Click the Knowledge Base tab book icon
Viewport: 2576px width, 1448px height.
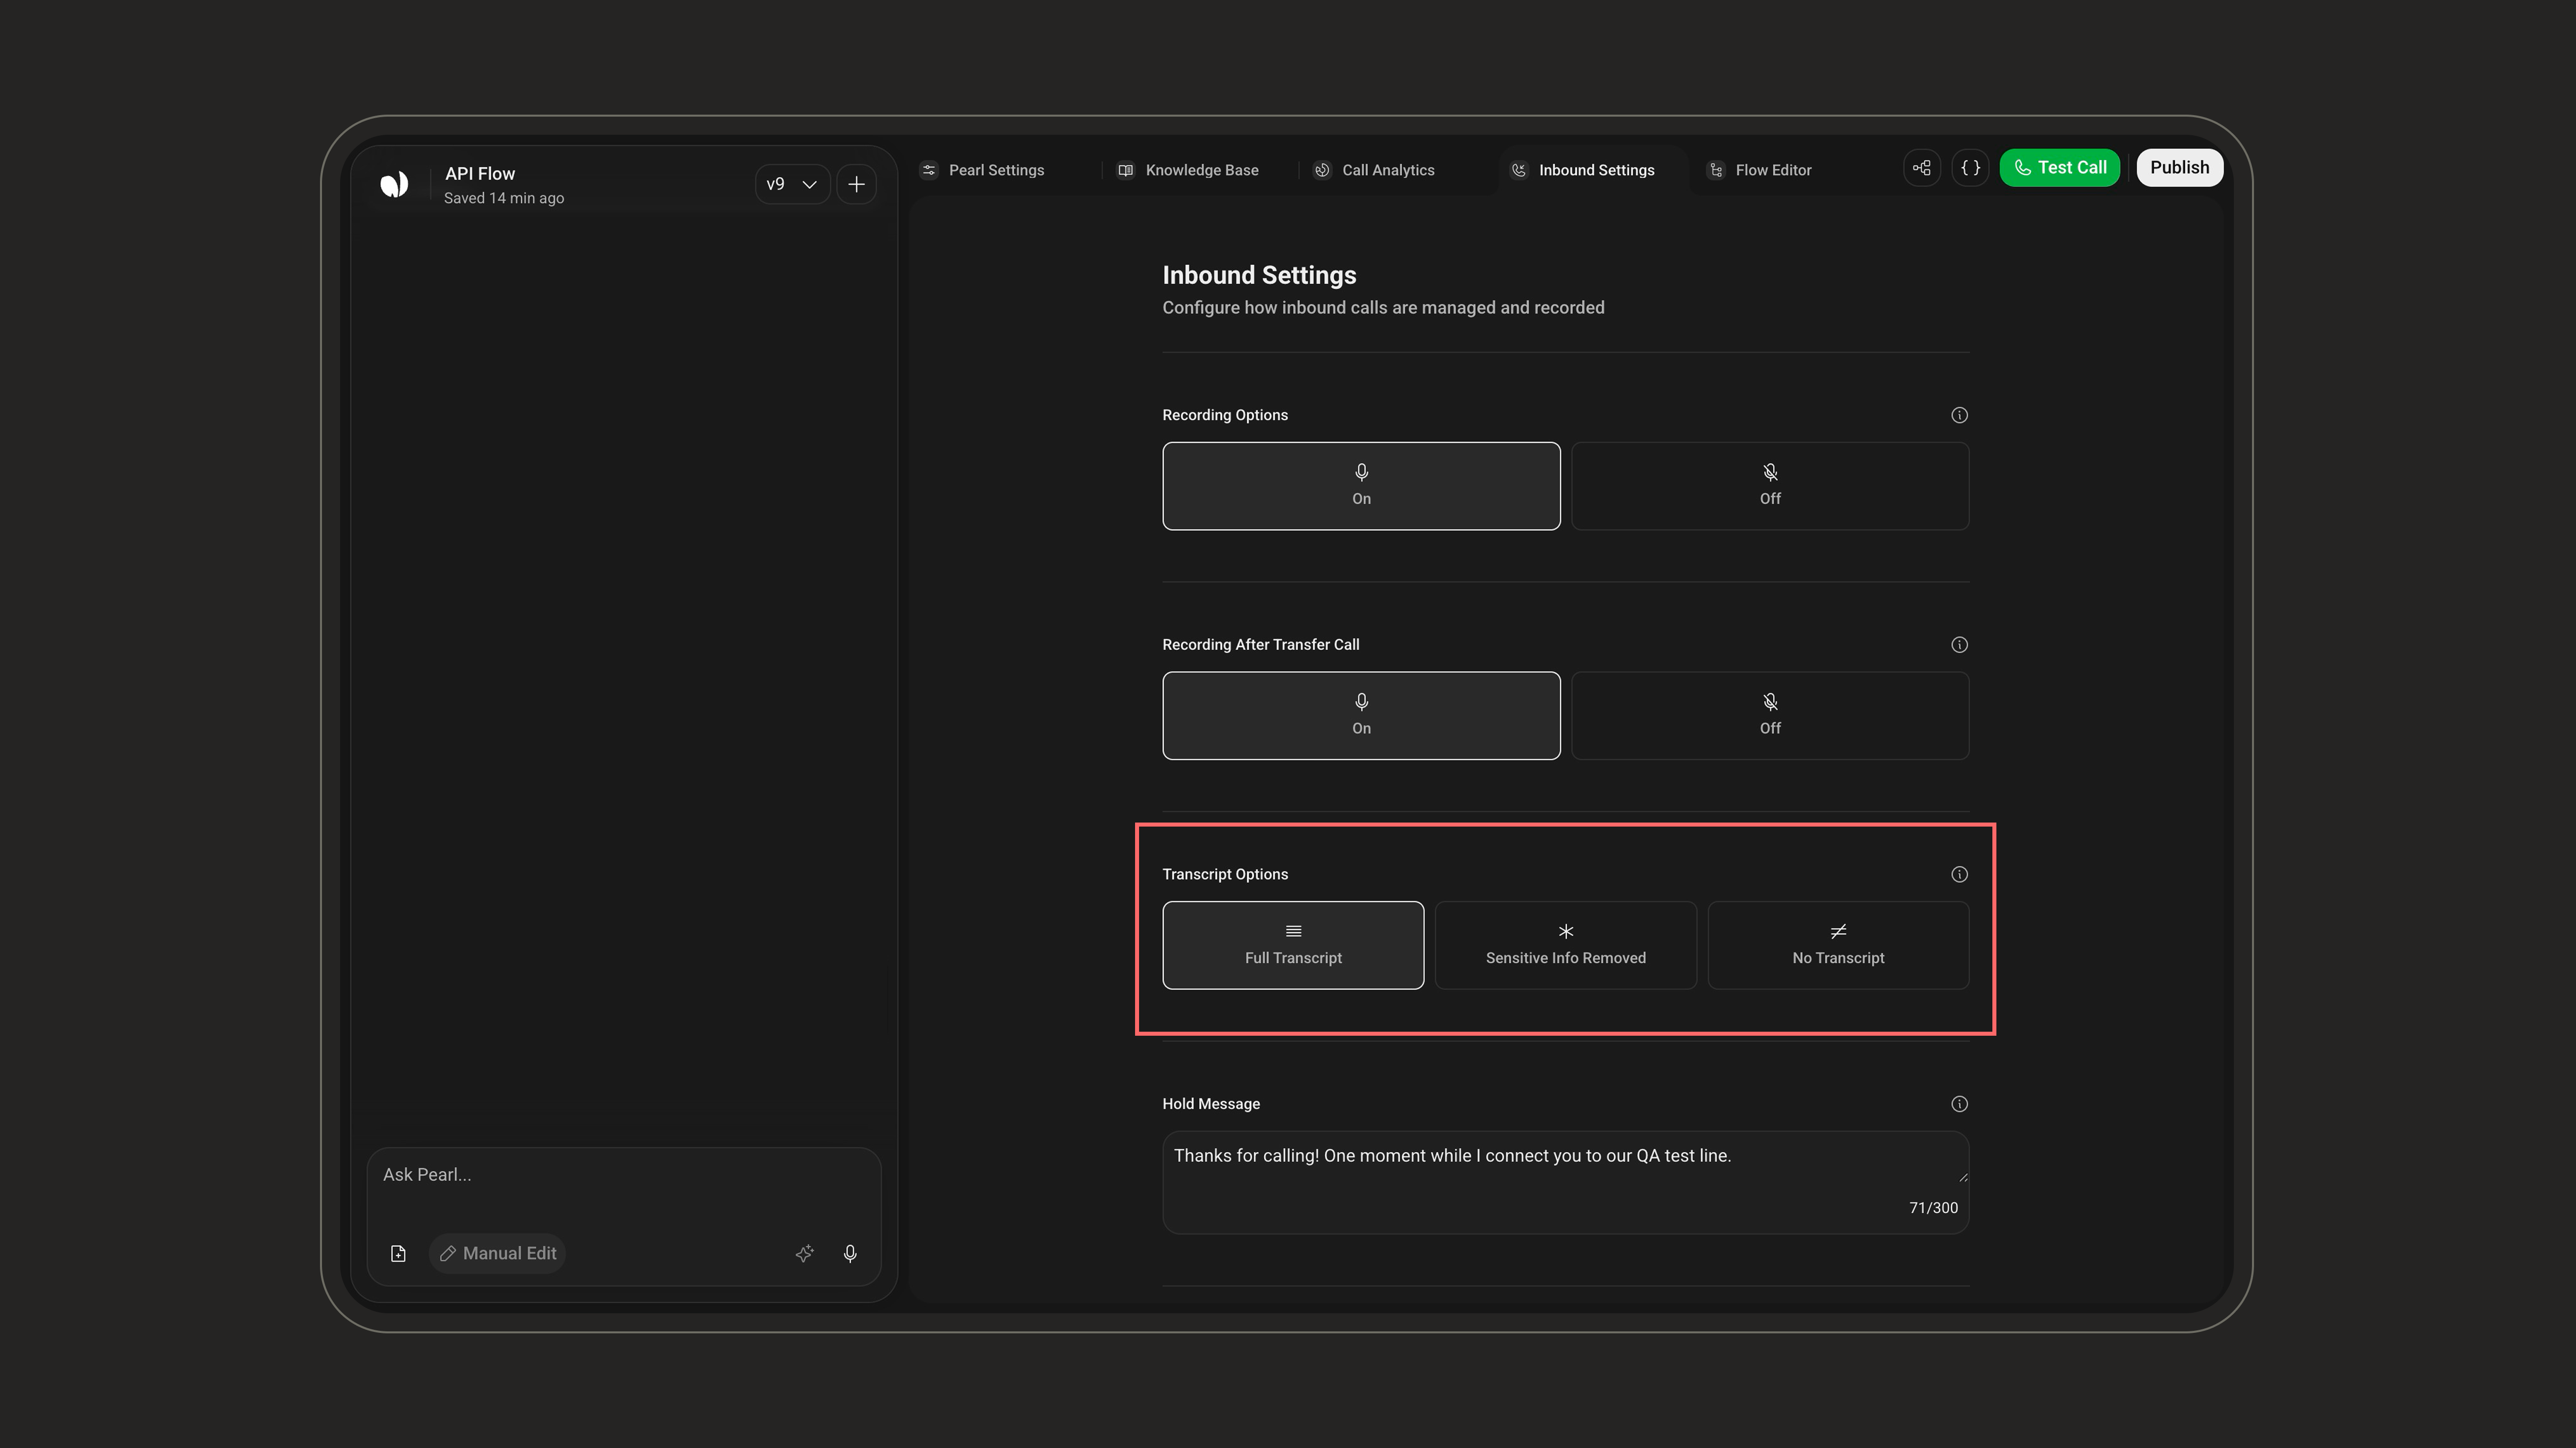(x=1125, y=170)
